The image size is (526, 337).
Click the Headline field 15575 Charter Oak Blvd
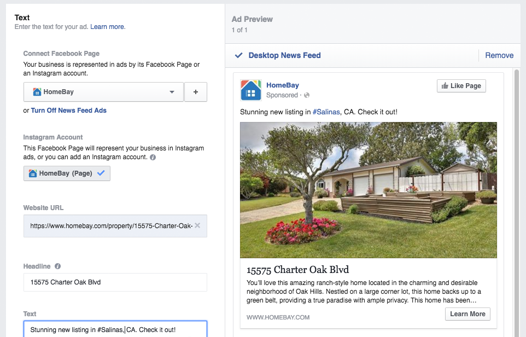tap(115, 282)
